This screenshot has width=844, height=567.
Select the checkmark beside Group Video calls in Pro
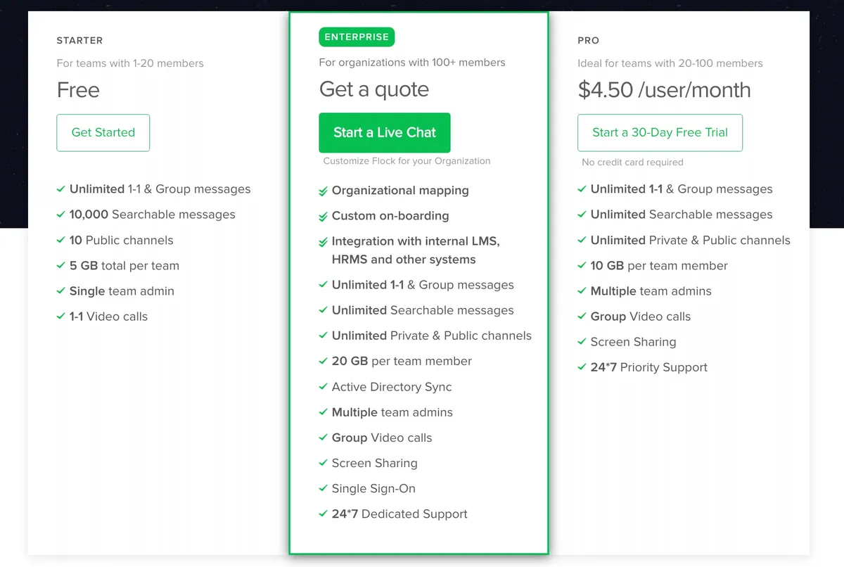(582, 316)
